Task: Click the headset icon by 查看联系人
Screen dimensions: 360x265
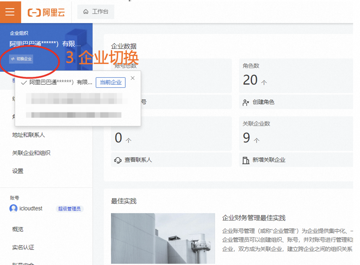Action: [118, 160]
